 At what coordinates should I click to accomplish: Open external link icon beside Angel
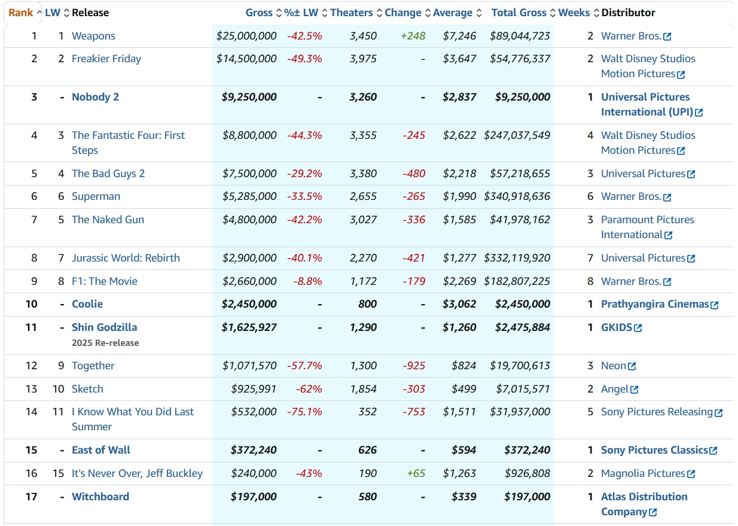[635, 390]
